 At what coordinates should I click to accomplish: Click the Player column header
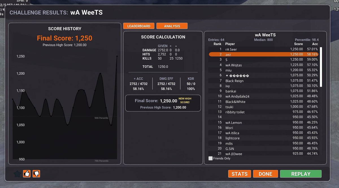click(230, 44)
